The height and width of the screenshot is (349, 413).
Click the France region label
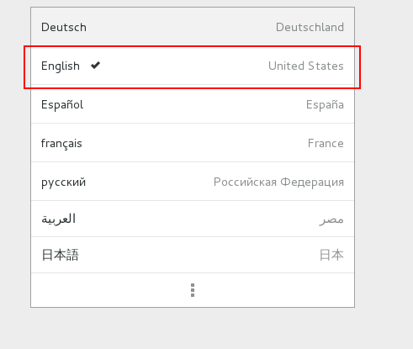pos(326,143)
